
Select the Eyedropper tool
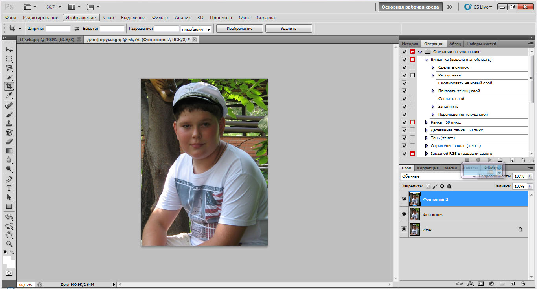click(x=9, y=95)
